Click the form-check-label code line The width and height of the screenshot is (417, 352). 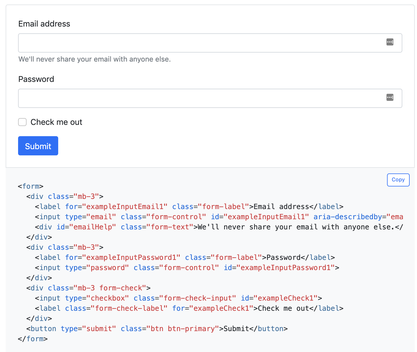click(189, 308)
